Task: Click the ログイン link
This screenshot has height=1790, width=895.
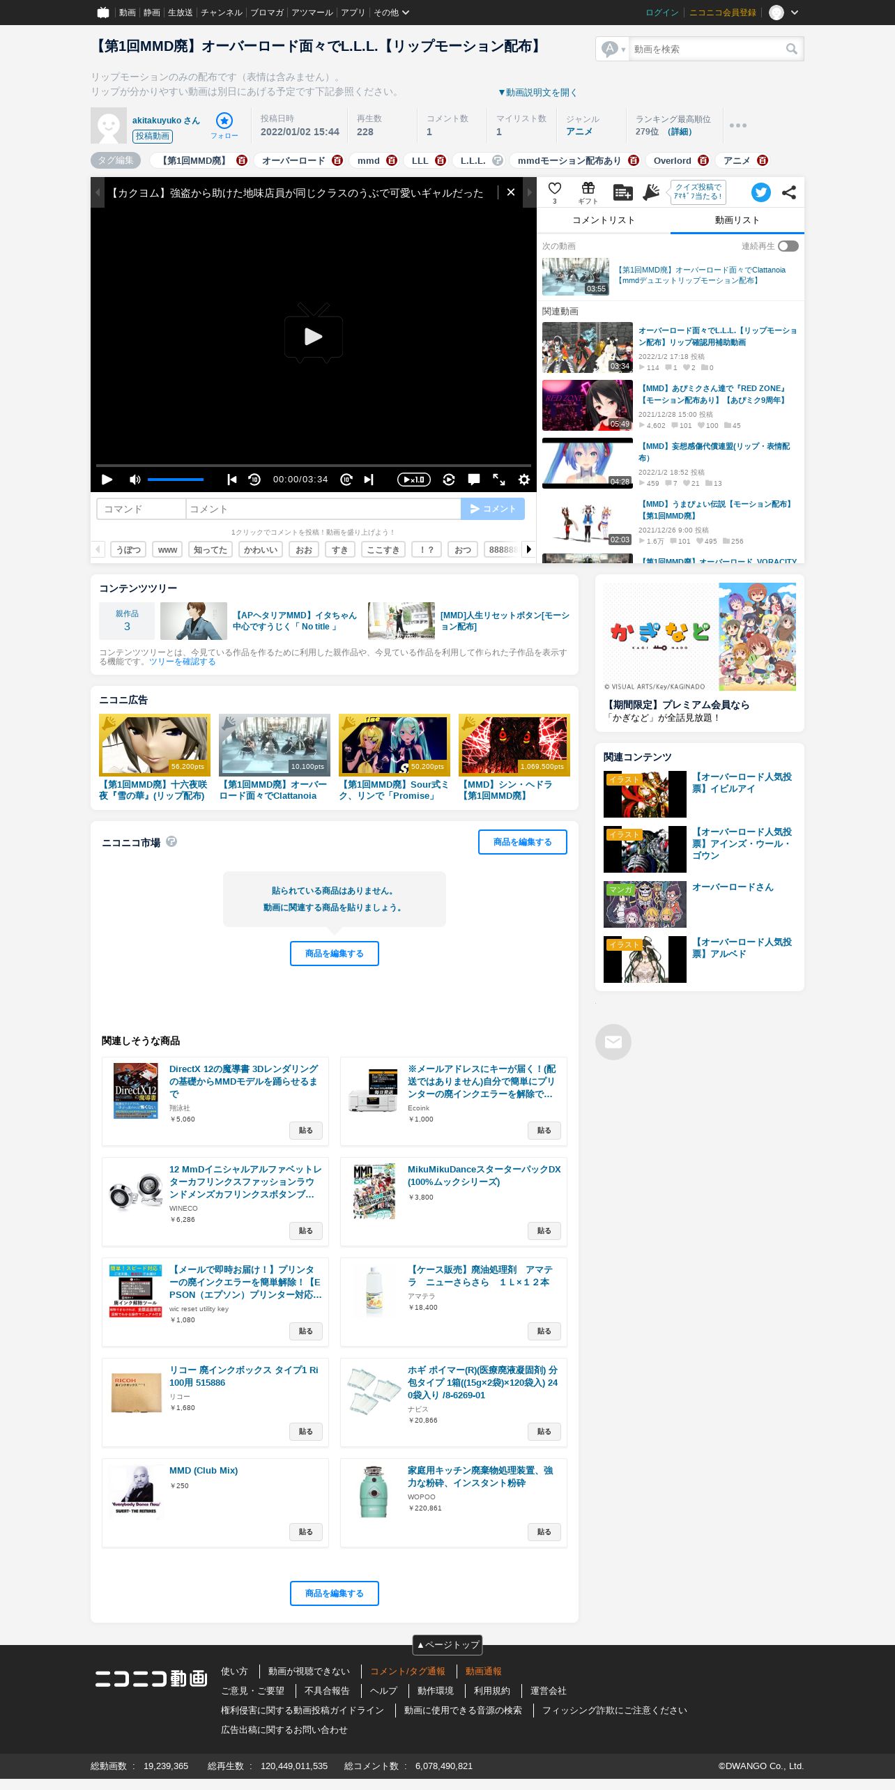Action: (662, 13)
